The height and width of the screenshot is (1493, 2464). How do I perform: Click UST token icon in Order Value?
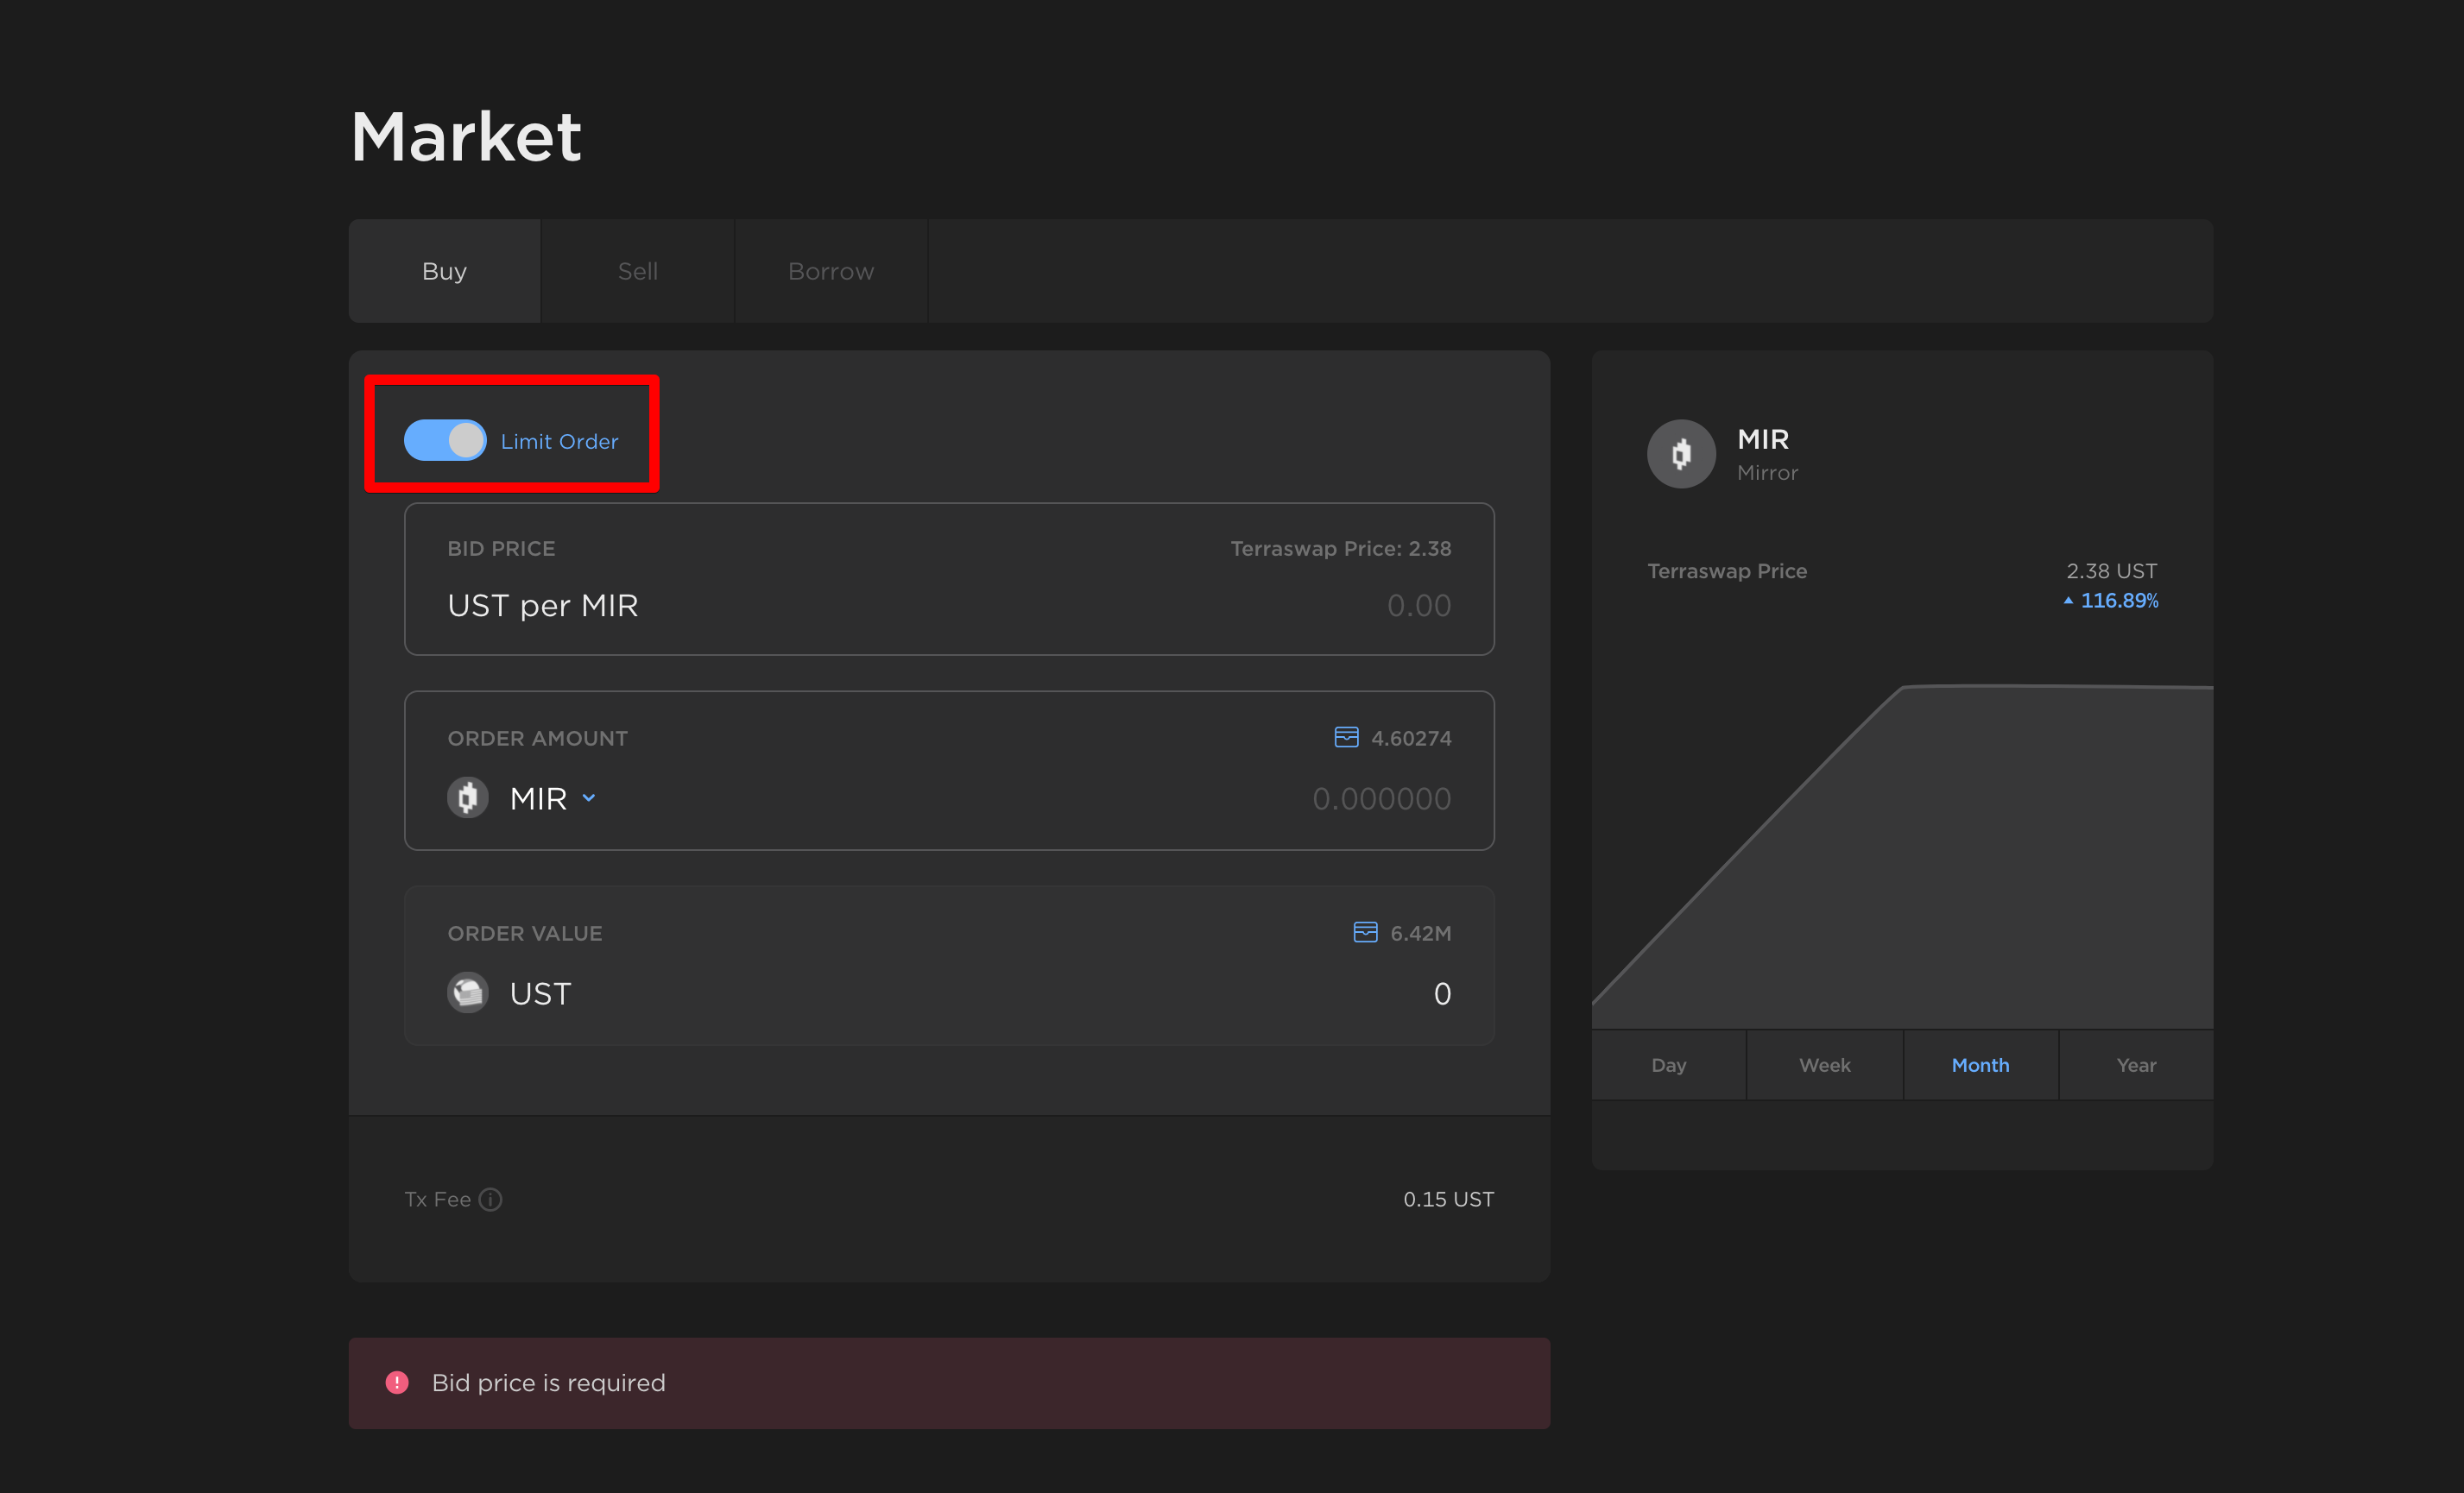[x=467, y=992]
